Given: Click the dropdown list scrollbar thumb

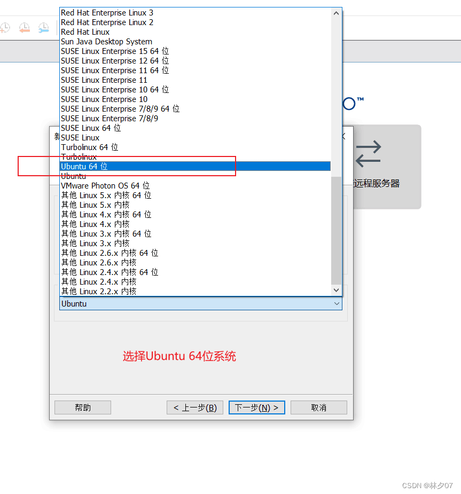Looking at the screenshot, I should [x=336, y=230].
